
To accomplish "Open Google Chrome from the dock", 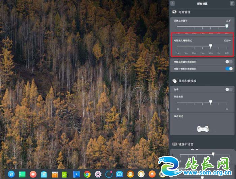I will [87, 174].
